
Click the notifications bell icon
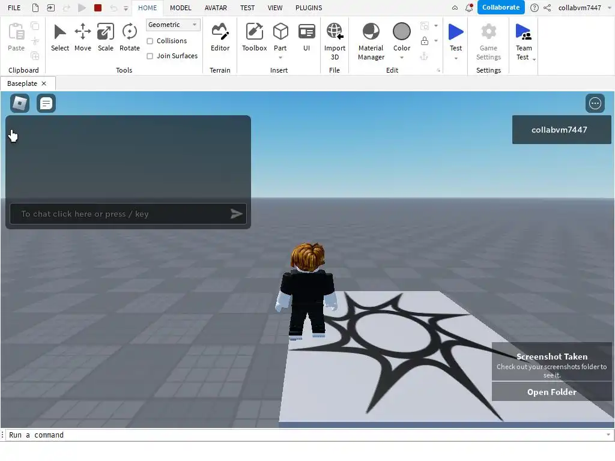coord(468,8)
